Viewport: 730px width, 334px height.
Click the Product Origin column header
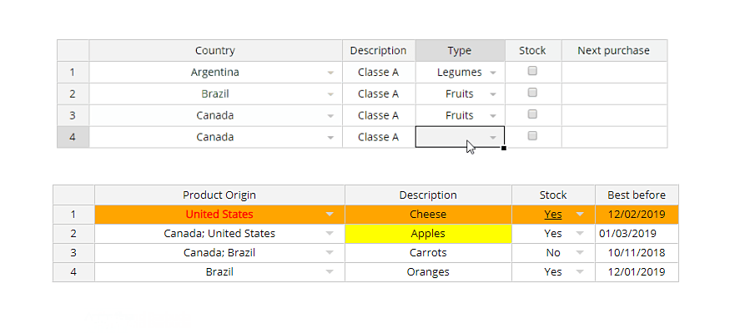[x=219, y=195]
